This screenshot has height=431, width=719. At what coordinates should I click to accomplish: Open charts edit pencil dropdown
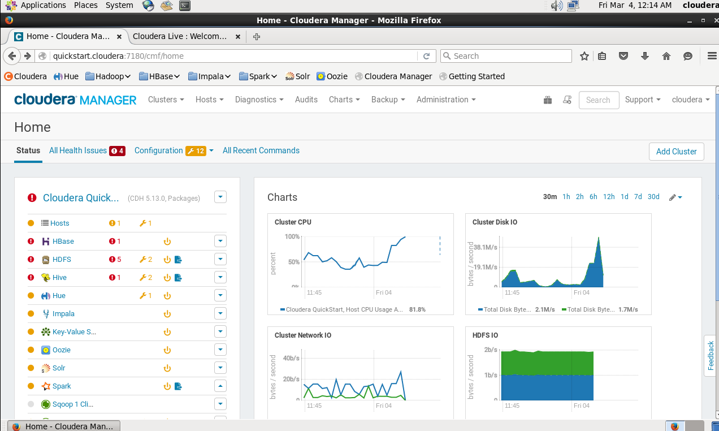(675, 197)
